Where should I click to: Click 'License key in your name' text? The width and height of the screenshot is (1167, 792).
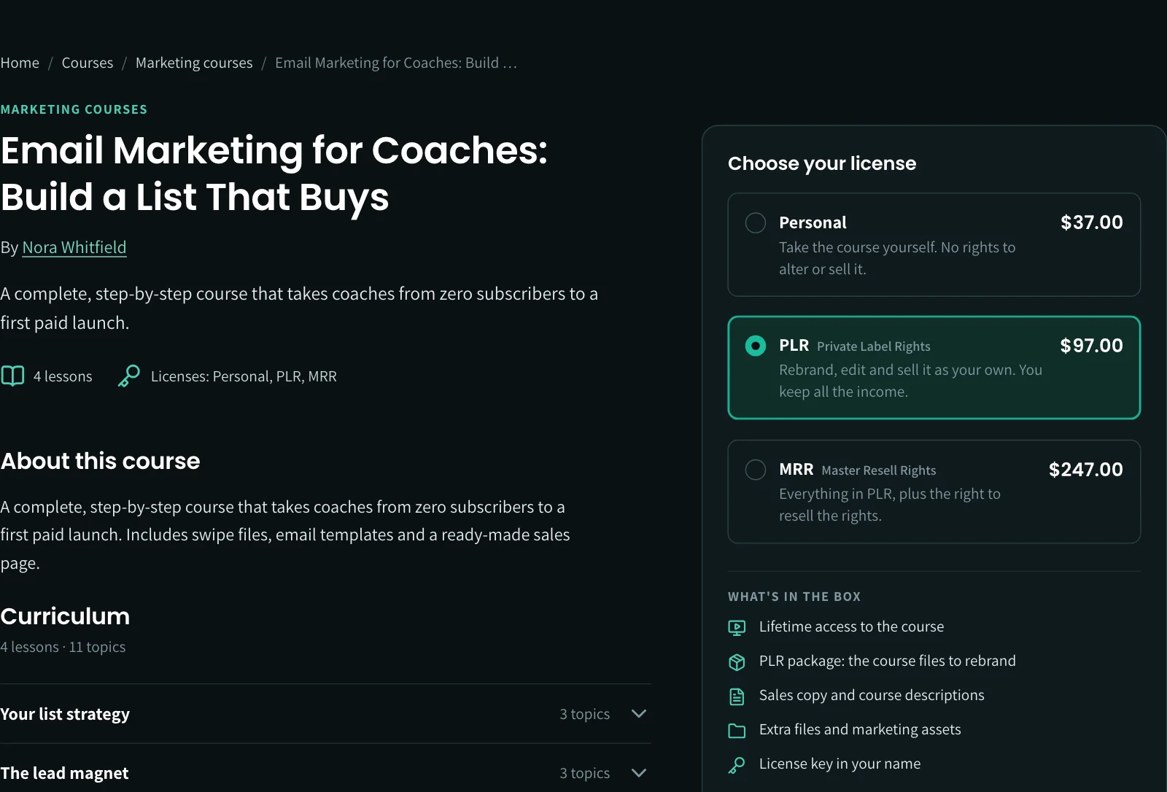[x=840, y=764]
